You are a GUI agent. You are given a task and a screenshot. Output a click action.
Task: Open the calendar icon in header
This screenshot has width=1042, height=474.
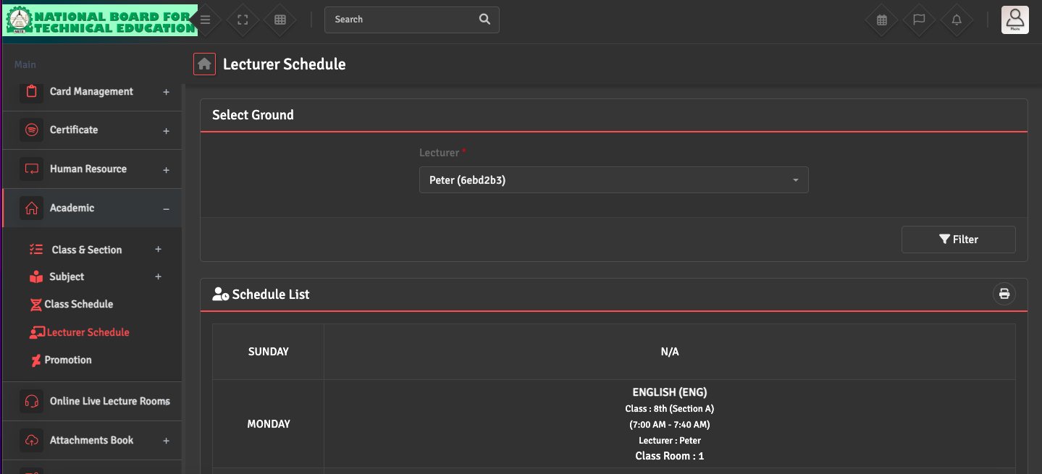point(882,20)
